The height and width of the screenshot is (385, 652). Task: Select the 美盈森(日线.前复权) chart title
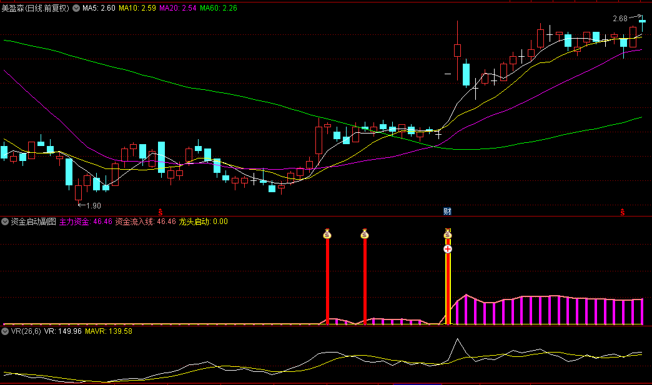(36, 8)
